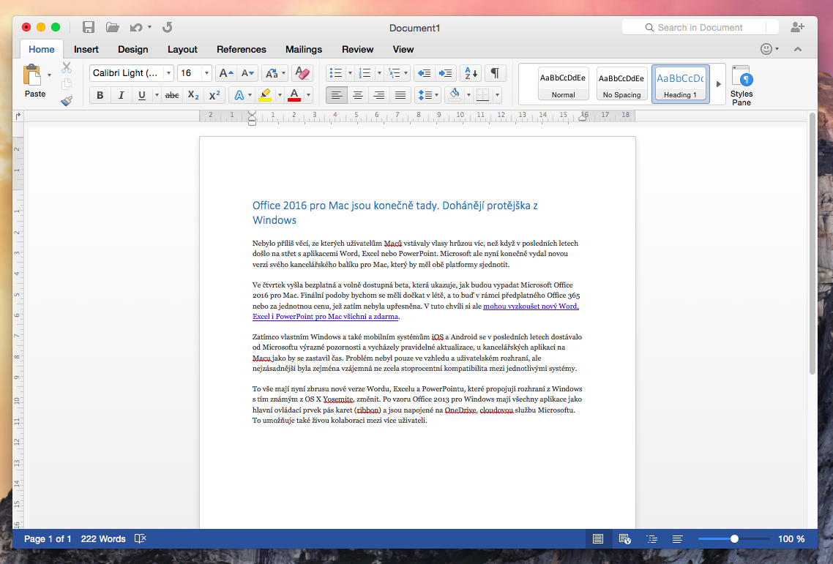Expand bullet list options dropdown
This screenshot has width=833, height=564.
(x=350, y=72)
